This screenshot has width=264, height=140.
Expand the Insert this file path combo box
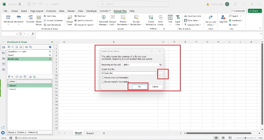click(155, 73)
